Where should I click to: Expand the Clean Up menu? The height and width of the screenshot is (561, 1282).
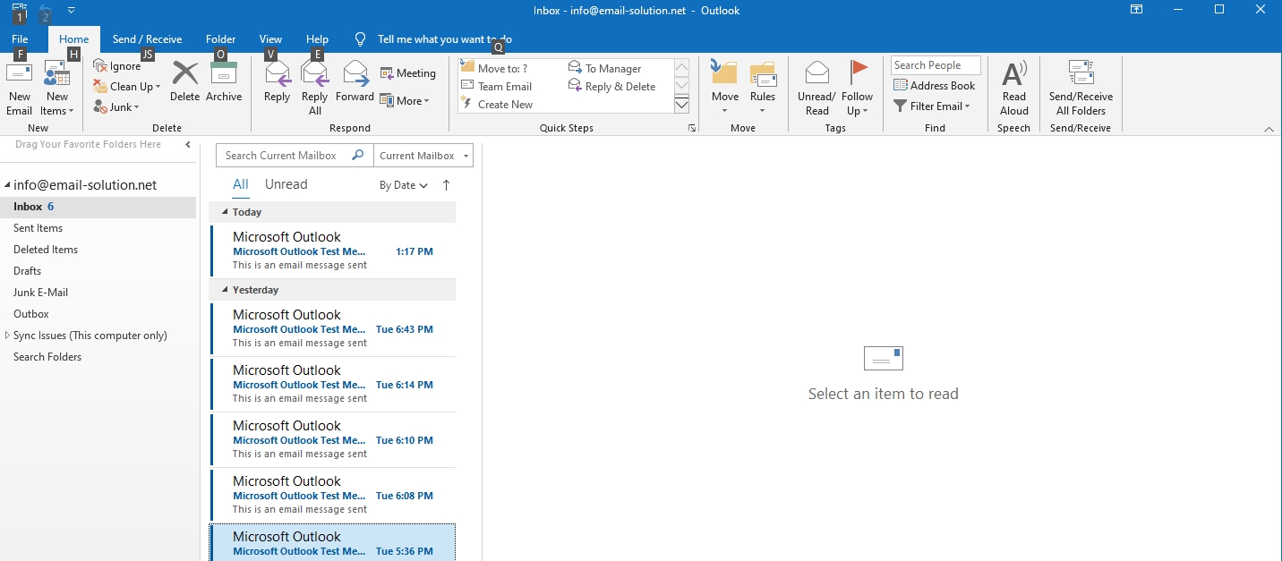pos(127,87)
